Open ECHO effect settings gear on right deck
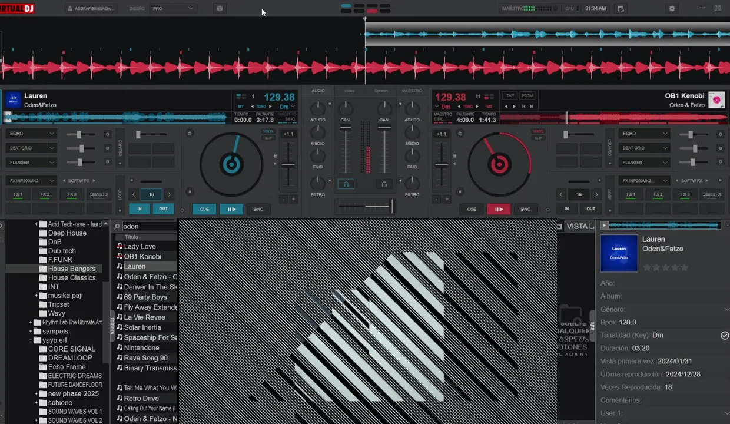Viewport: 730px width, 424px height. coord(721,134)
